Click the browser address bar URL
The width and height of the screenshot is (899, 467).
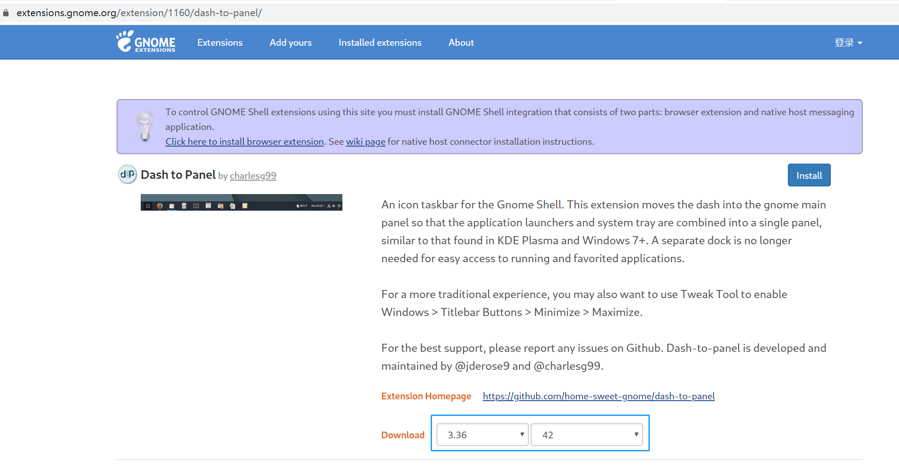tap(139, 13)
